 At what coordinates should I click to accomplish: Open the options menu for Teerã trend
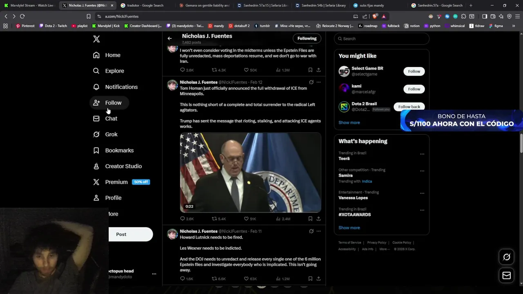tap(422, 154)
